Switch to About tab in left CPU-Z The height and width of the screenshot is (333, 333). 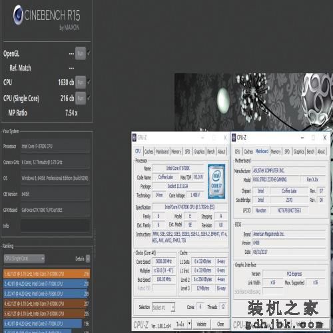pos(222,152)
